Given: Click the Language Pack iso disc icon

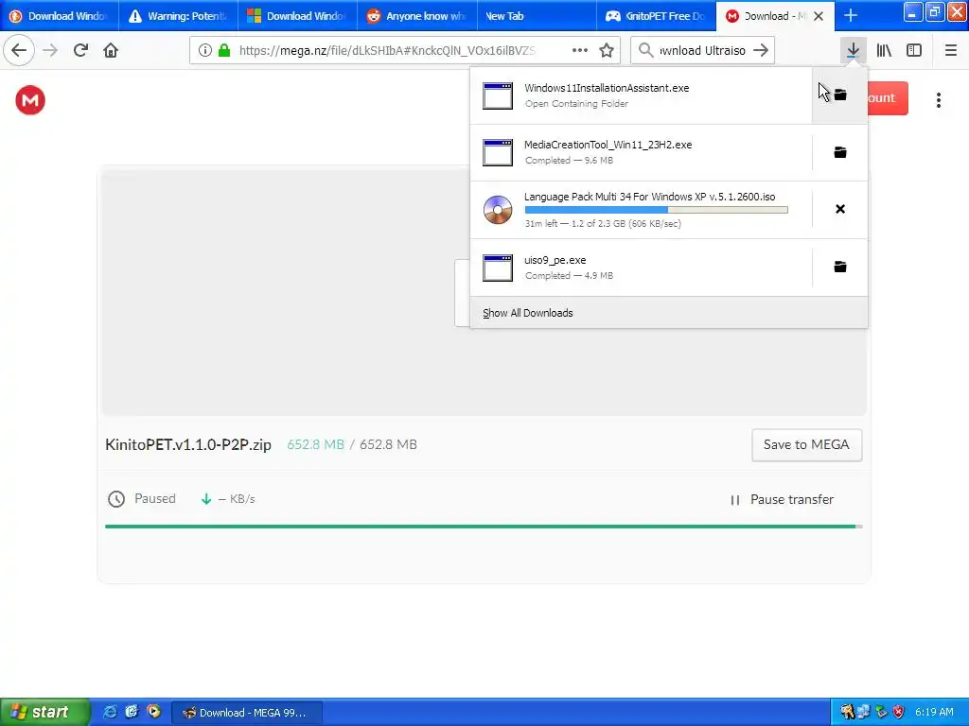Looking at the screenshot, I should click(x=498, y=209).
